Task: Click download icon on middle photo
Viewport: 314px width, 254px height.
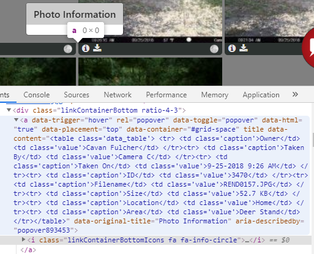Action: (x=97, y=48)
